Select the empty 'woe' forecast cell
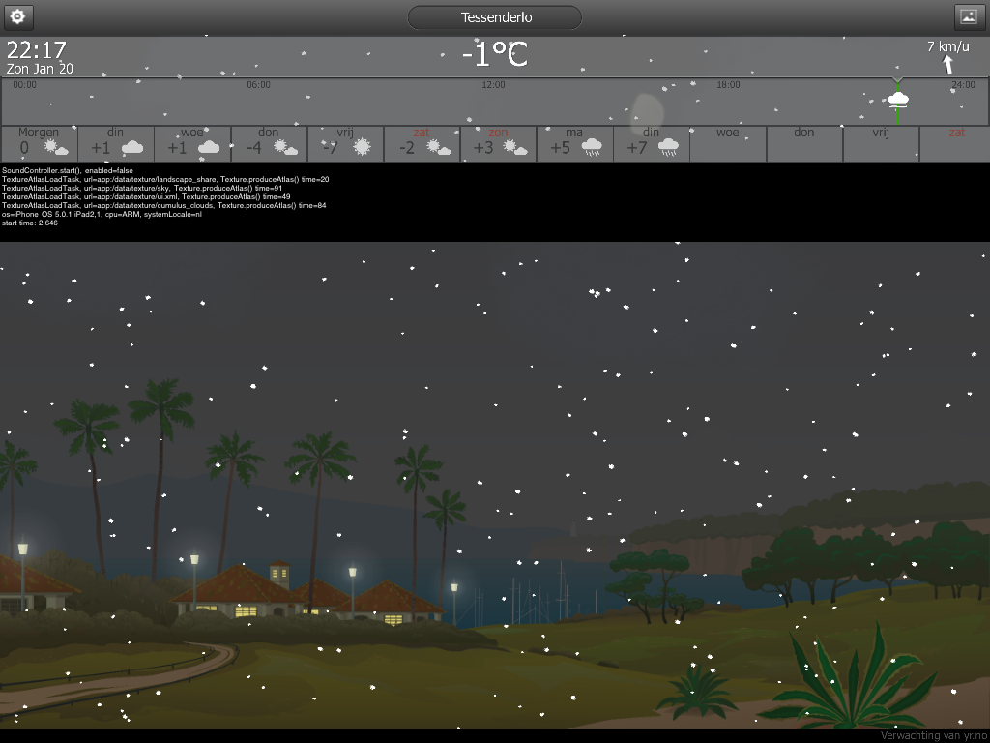990x743 pixels. tap(727, 143)
